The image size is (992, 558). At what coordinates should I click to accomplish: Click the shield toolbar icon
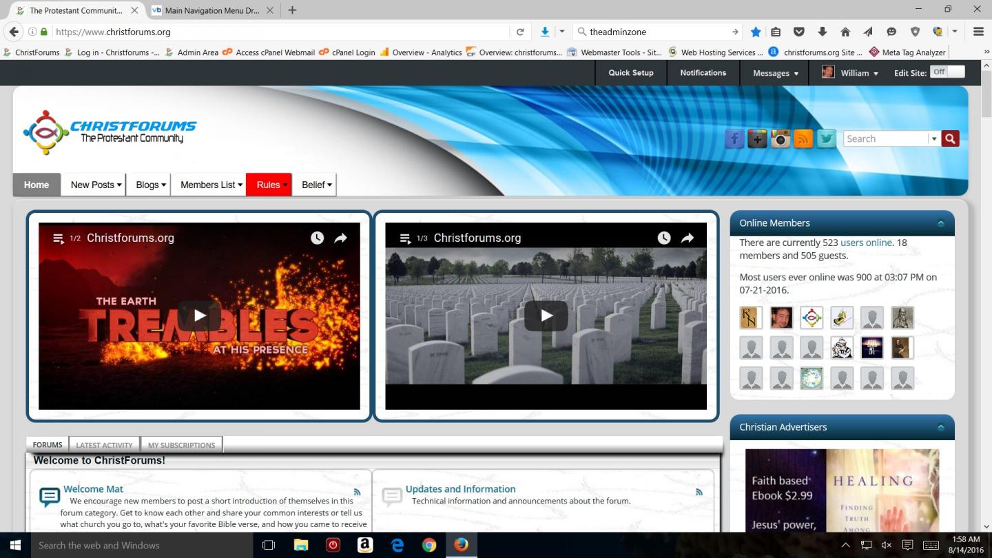pos(915,32)
